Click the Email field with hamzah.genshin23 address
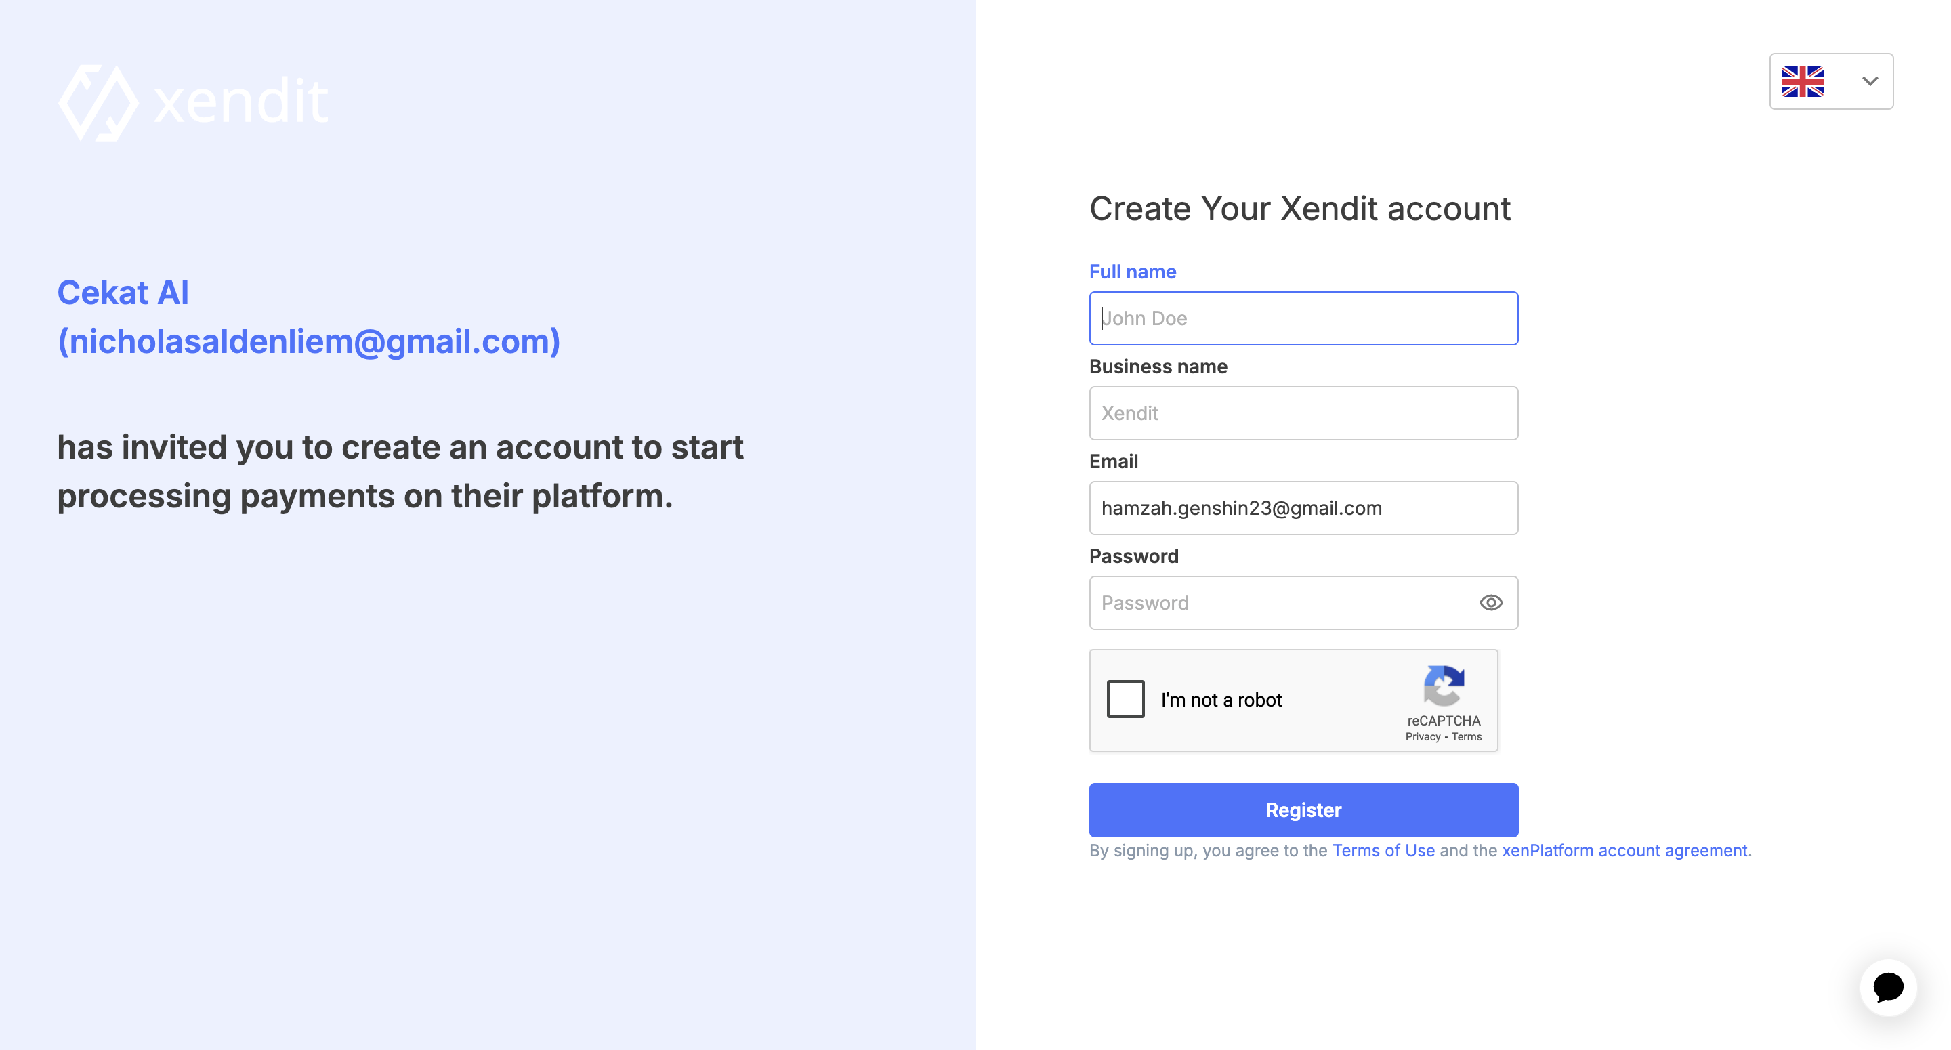This screenshot has height=1050, width=1951. (x=1303, y=507)
